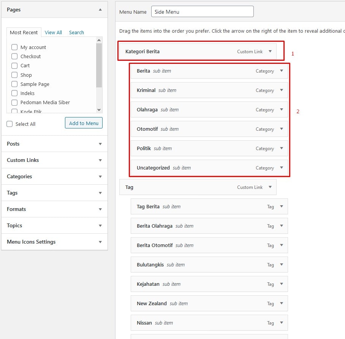Click the Bulutangkis tag item arrow
345x339 pixels.
(x=282, y=265)
